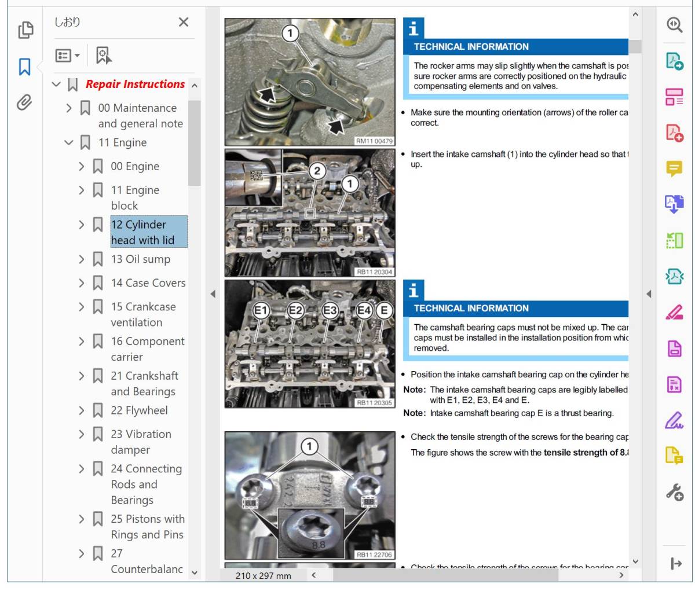Screen dimensions: 695x591
Task: Expand the 22 Flywheel bookmark
Action: (82, 410)
